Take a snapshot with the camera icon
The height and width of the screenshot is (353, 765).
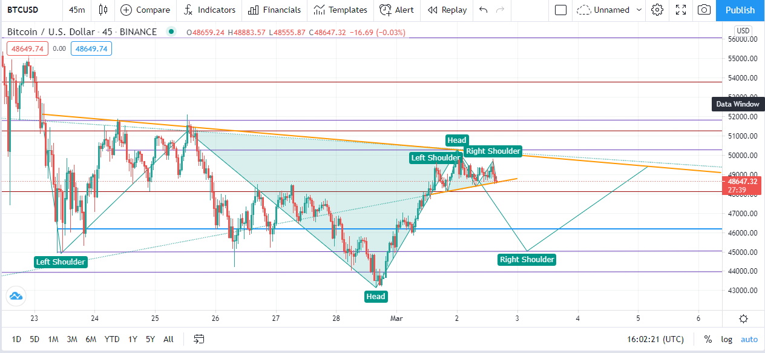704,10
